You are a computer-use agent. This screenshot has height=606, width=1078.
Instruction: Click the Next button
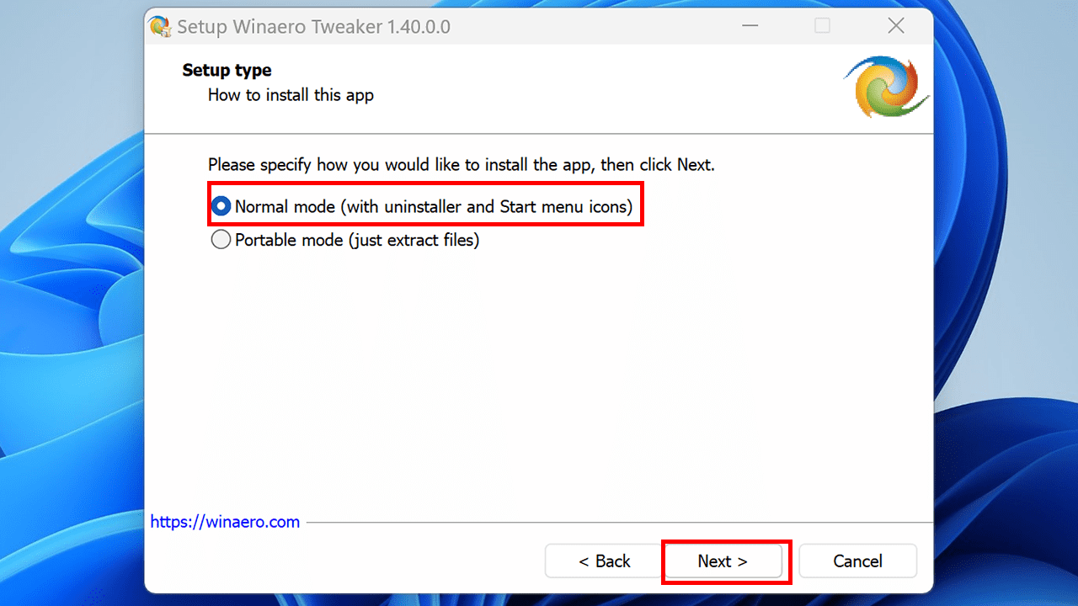723,561
